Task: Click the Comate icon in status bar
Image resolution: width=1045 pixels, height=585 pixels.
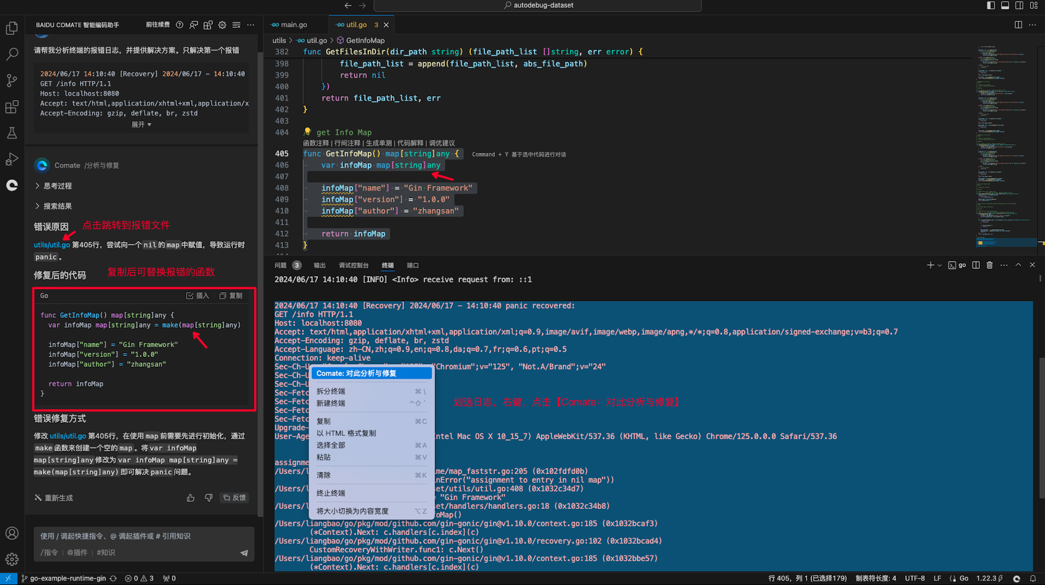Action: pos(1017,578)
